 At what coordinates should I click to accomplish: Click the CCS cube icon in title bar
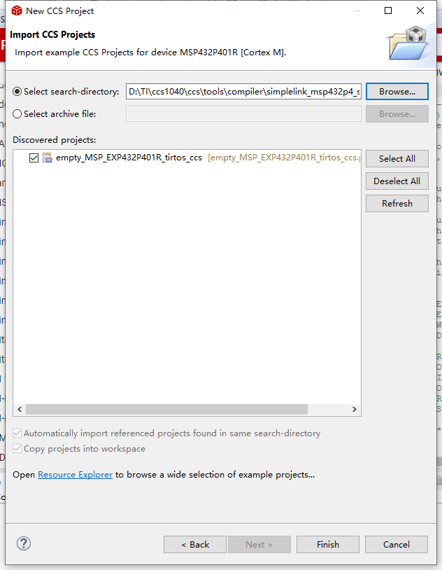(17, 11)
